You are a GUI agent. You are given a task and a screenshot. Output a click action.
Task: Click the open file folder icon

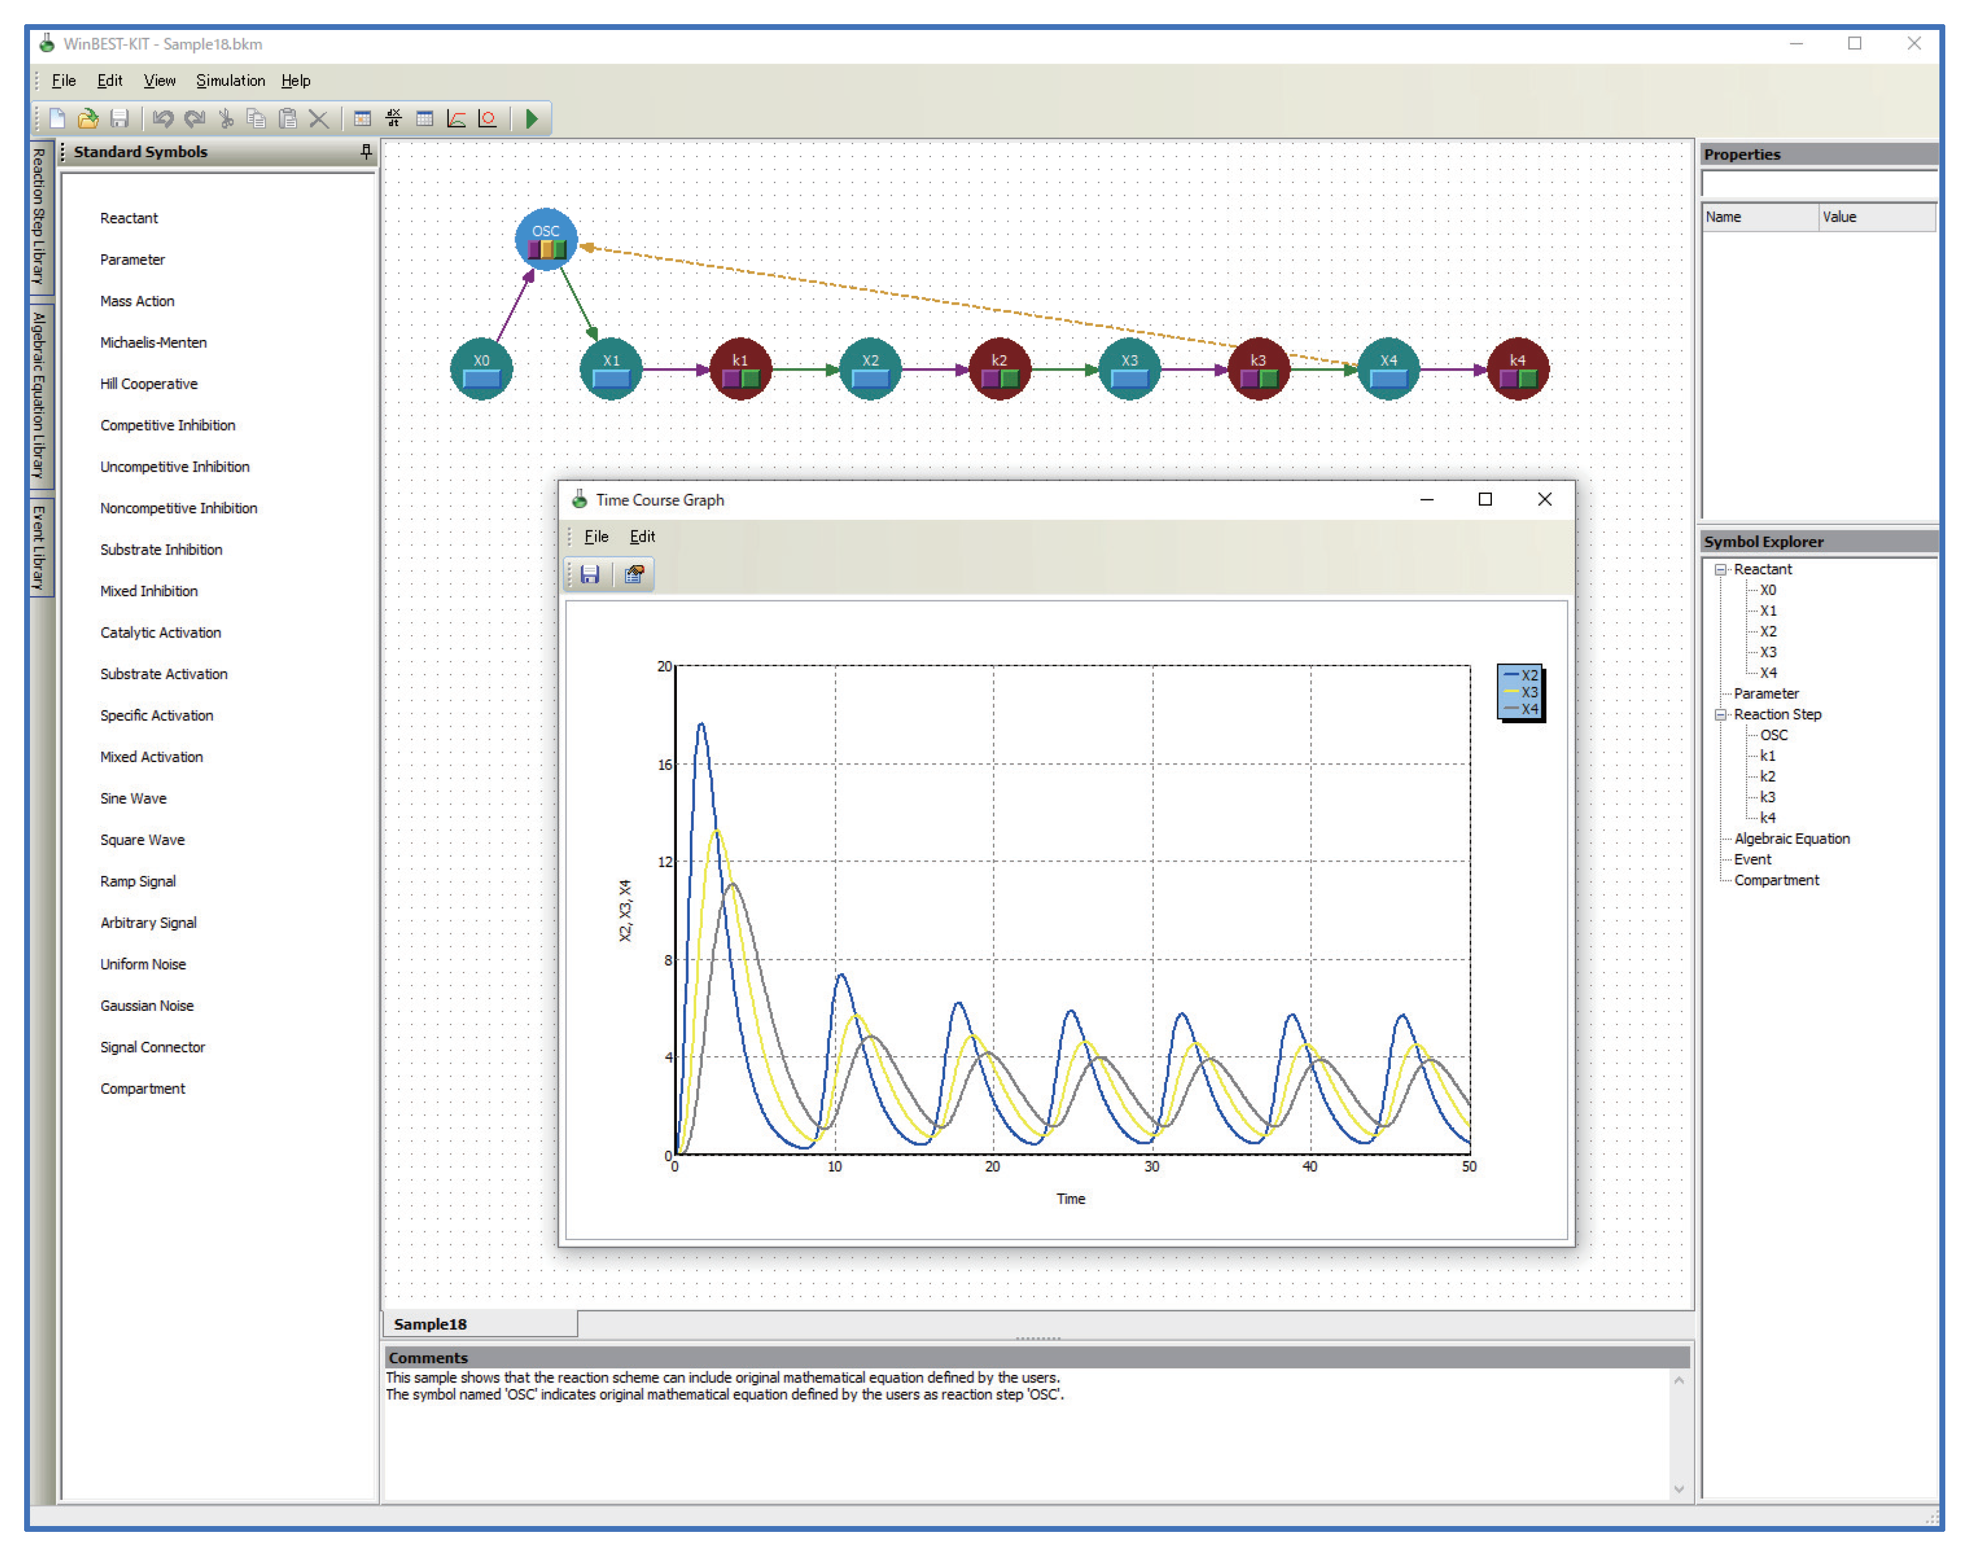(x=88, y=118)
